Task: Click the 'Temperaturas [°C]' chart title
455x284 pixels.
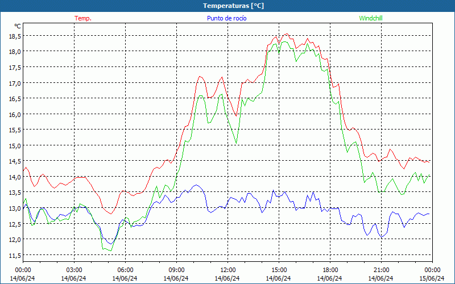Action: [x=233, y=6]
